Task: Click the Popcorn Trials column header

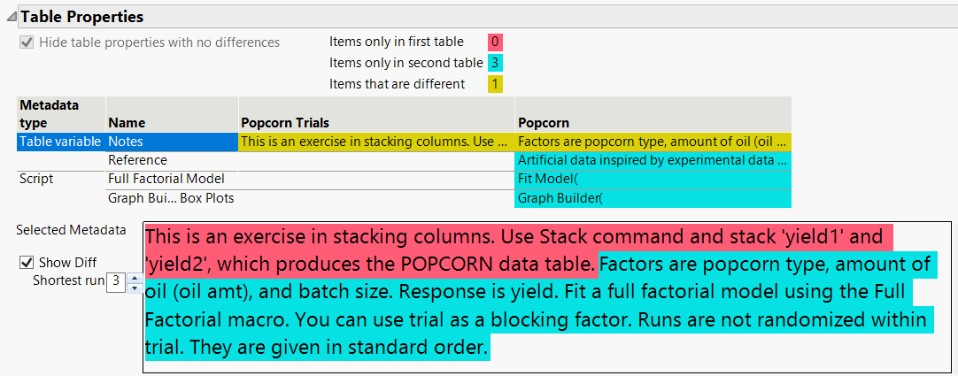Action: (285, 122)
